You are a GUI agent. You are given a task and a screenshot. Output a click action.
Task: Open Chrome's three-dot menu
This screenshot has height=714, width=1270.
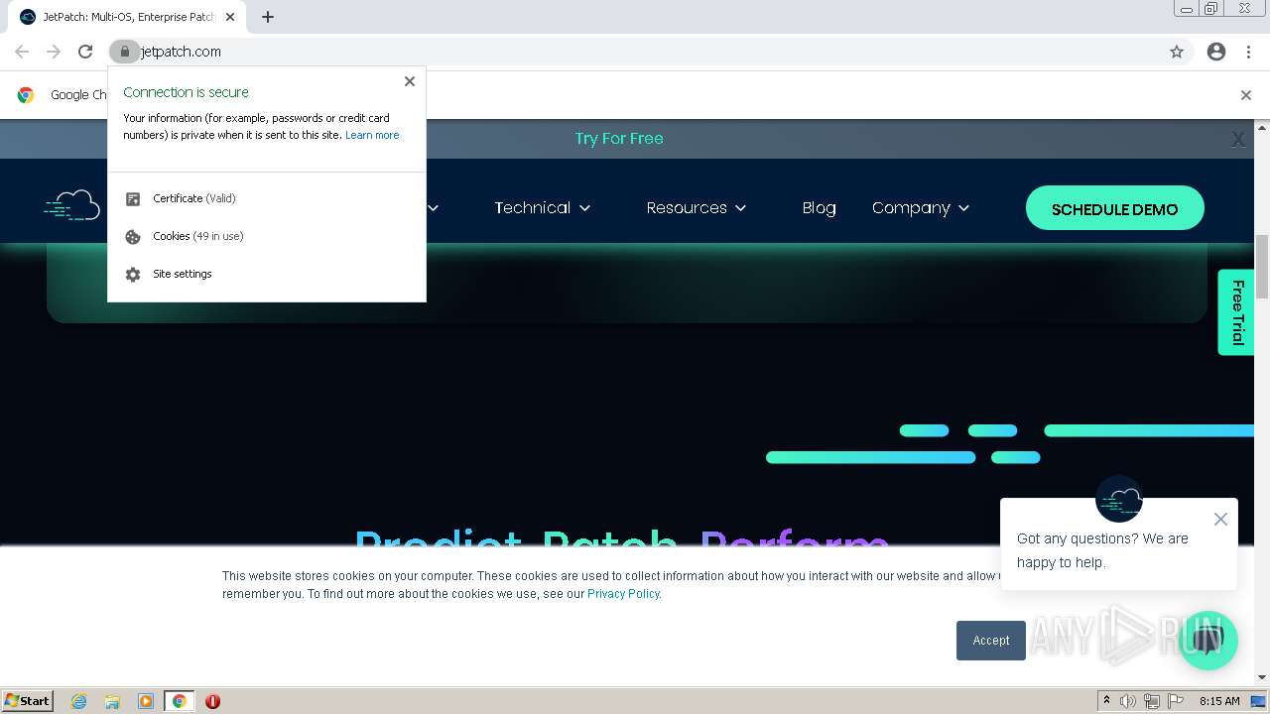pos(1248,52)
